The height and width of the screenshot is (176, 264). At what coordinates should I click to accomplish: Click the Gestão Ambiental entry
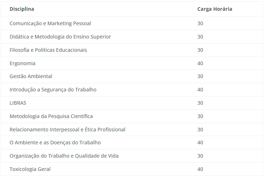[x=31, y=76]
